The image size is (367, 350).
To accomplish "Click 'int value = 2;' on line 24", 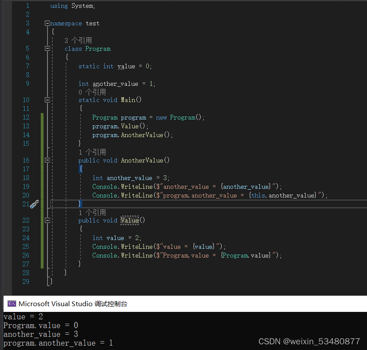I will tap(117, 238).
